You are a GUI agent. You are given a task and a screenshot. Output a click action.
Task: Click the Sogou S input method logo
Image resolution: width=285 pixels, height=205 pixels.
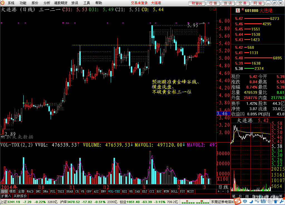coord(238,201)
